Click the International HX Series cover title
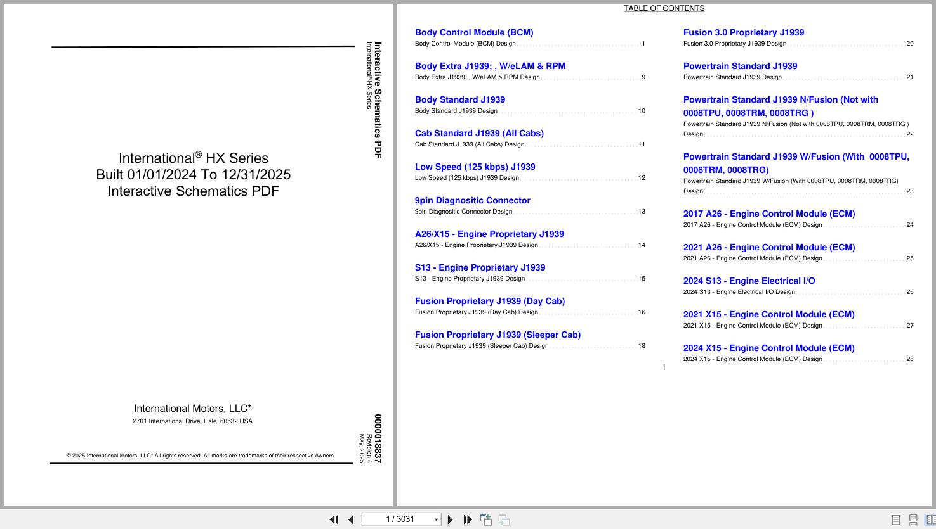The image size is (936, 529). point(194,158)
